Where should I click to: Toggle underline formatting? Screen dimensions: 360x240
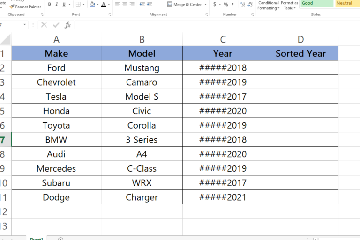tap(64, 5)
